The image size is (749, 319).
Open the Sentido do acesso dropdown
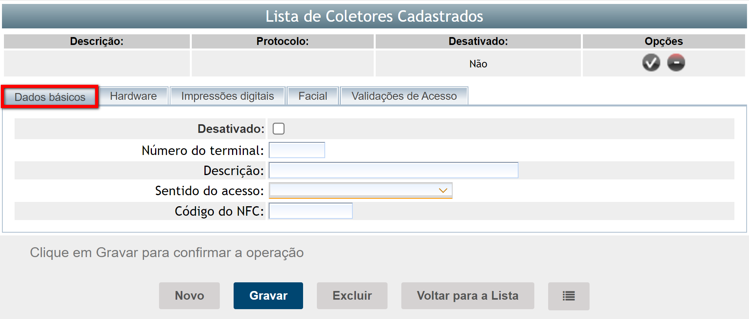tap(360, 190)
